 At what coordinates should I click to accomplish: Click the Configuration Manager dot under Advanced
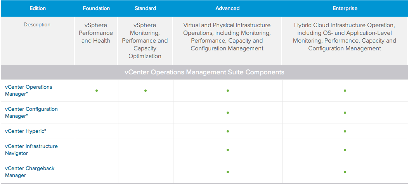(x=227, y=113)
